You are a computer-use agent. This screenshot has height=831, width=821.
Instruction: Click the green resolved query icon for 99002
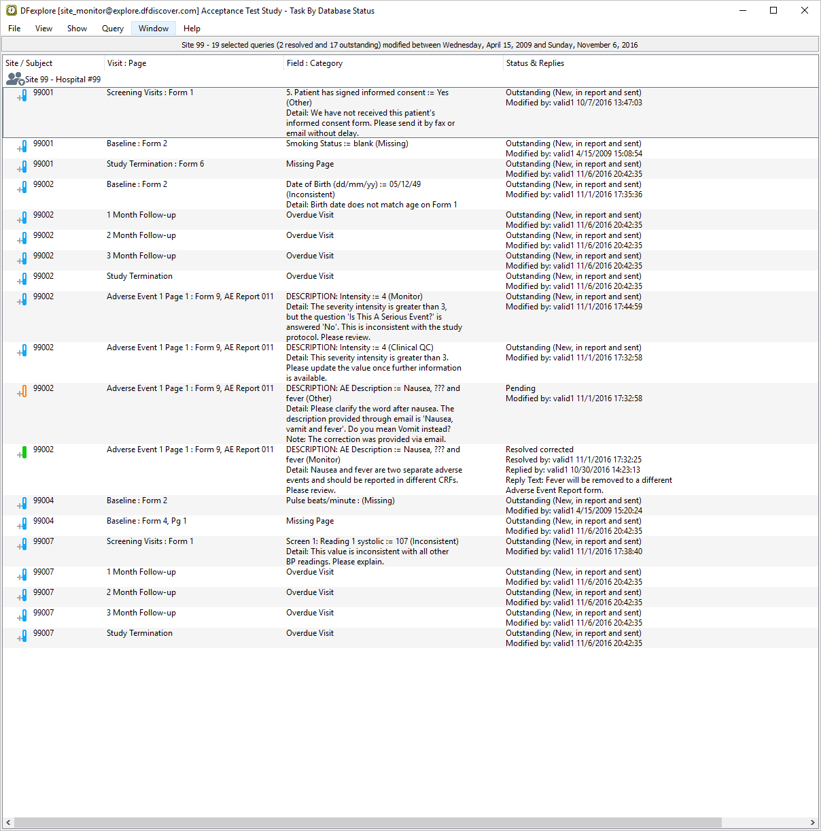(24, 452)
